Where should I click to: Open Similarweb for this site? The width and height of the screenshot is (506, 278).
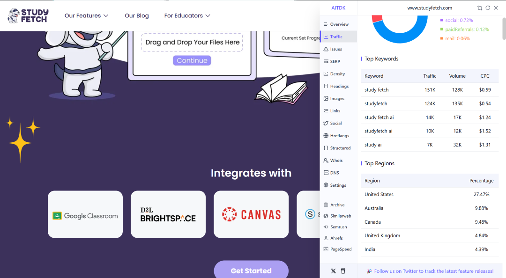tap(337, 216)
